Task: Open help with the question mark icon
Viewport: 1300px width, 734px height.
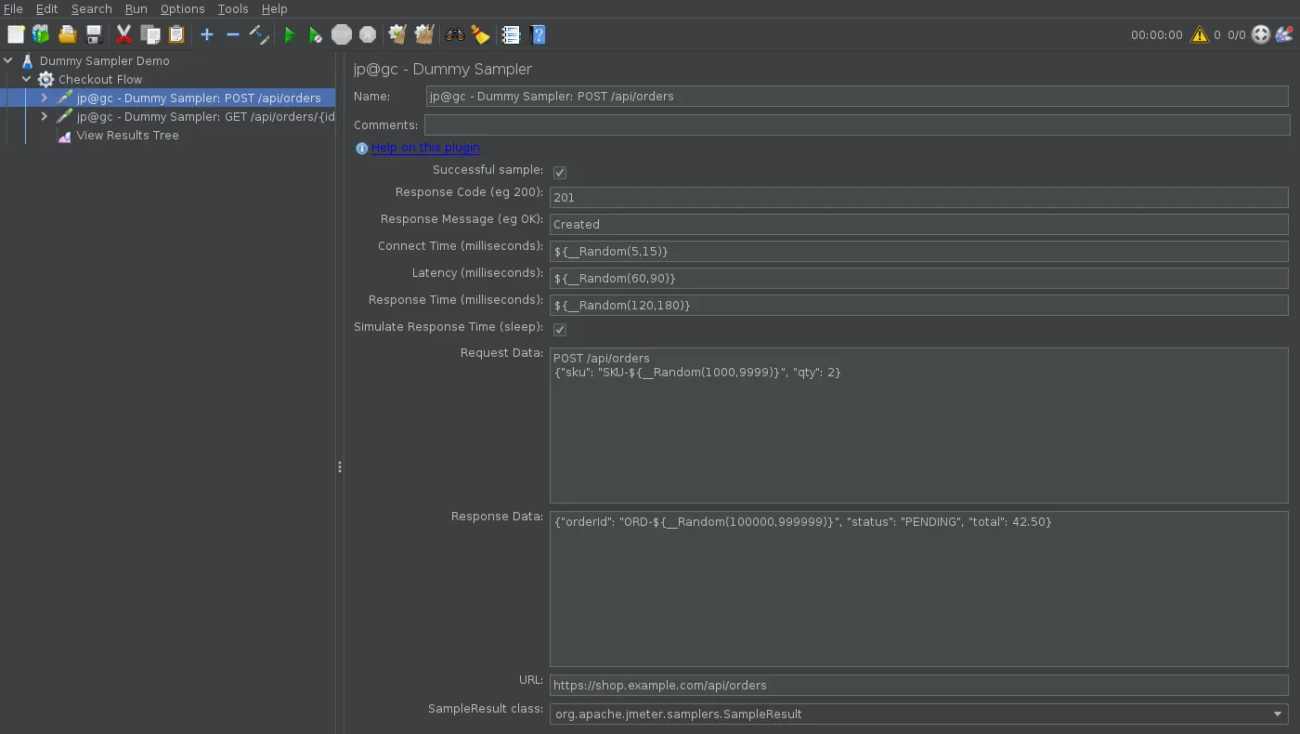Action: [538, 34]
